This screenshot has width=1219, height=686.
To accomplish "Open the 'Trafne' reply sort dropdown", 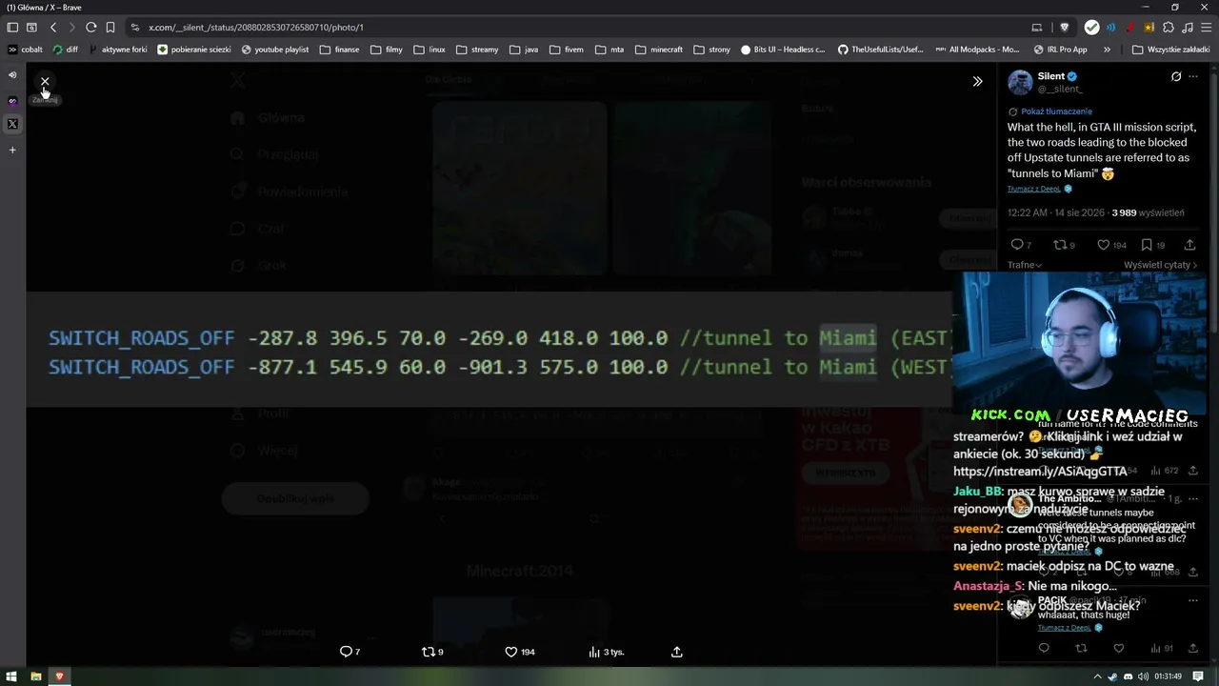I will 1025,265.
